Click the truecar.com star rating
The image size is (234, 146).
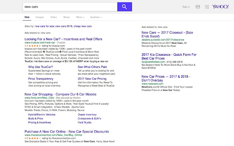35,46
